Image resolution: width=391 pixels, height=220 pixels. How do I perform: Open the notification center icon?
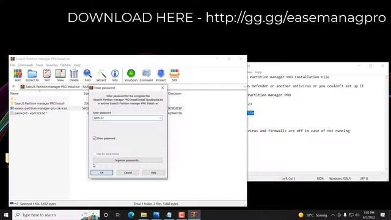[383, 215]
